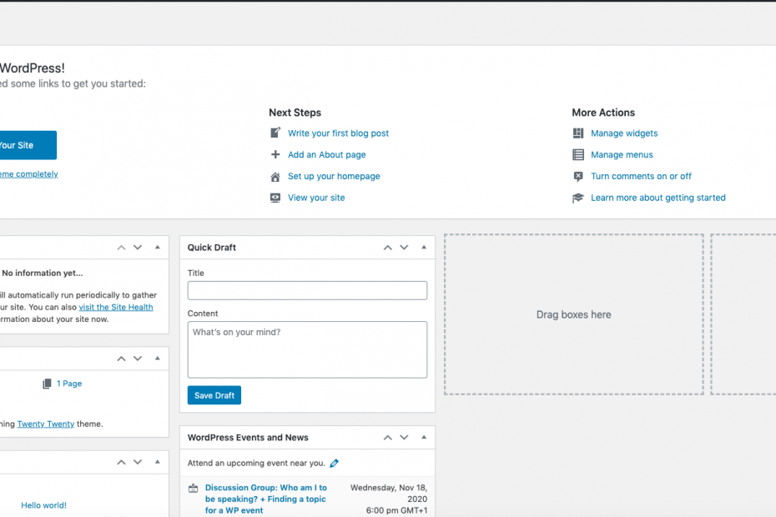The image size is (776, 517).
Task: Click the blue Your Site button
Action: coord(28,145)
